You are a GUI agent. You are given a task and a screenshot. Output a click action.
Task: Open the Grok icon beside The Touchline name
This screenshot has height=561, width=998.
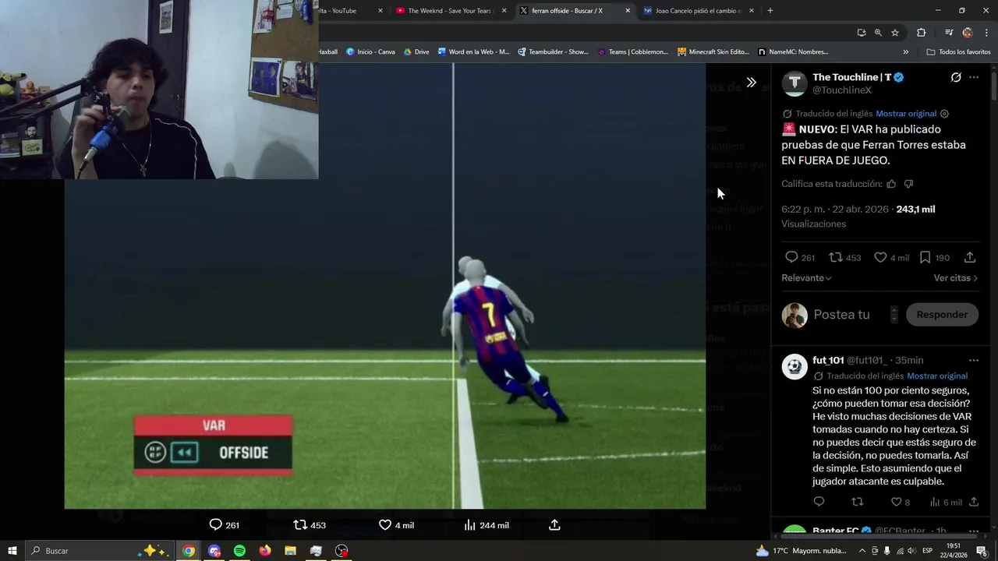point(956,77)
